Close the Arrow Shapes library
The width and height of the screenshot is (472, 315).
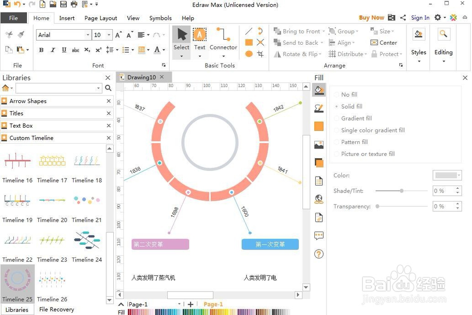109,101
